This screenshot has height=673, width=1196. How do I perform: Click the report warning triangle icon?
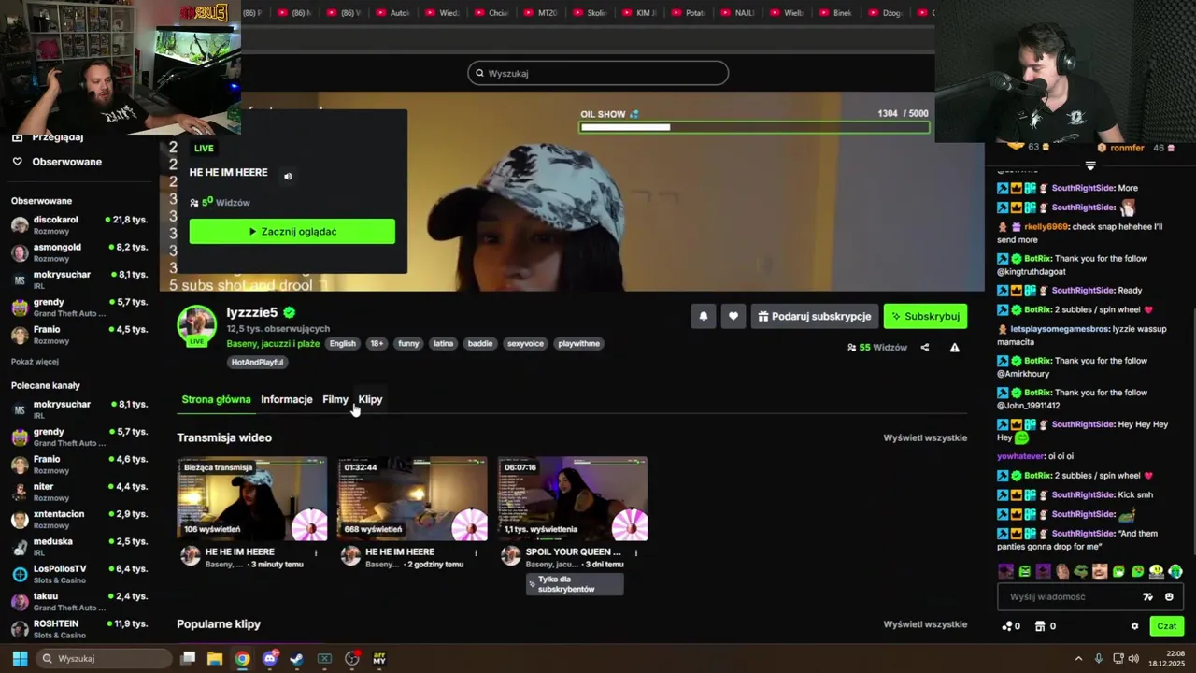tap(955, 348)
